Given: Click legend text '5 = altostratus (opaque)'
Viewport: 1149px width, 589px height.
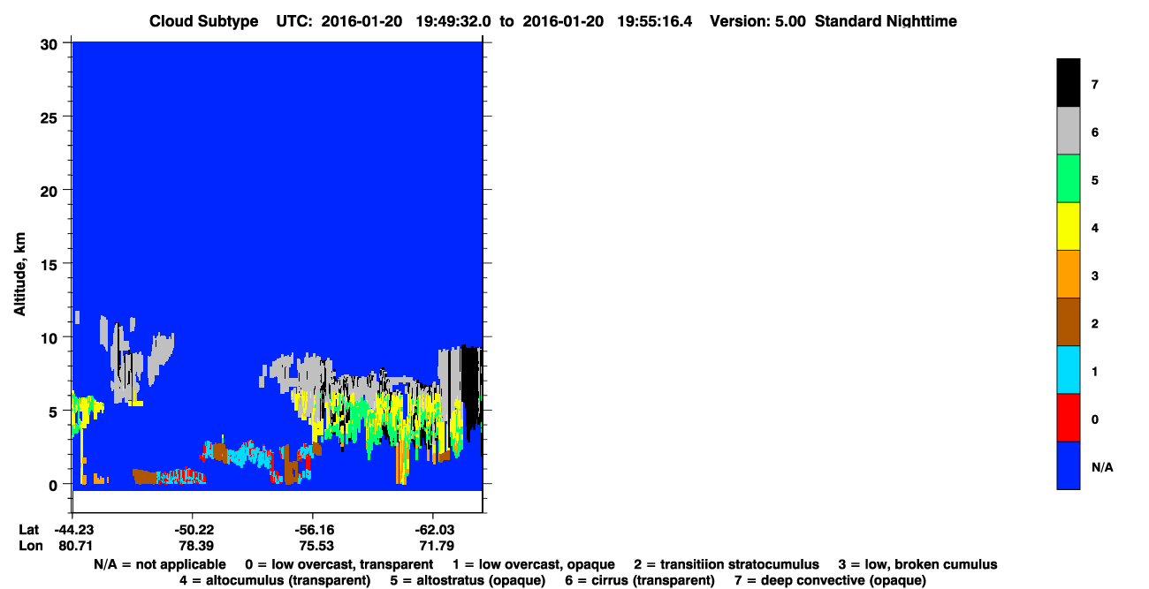Looking at the screenshot, I should (466, 580).
